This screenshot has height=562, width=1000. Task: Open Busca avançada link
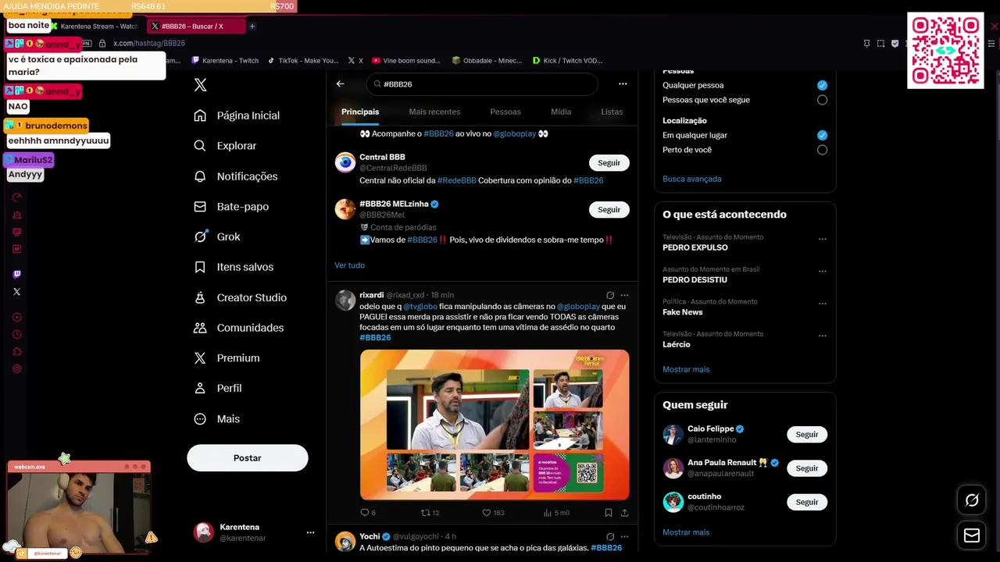[692, 179]
